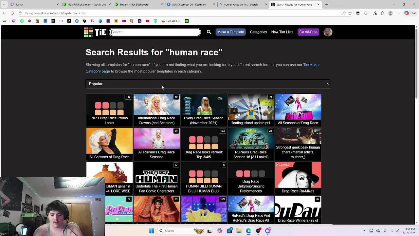Open the mail bookmark icon
The image size is (419, 236).
click(x=61, y=21)
